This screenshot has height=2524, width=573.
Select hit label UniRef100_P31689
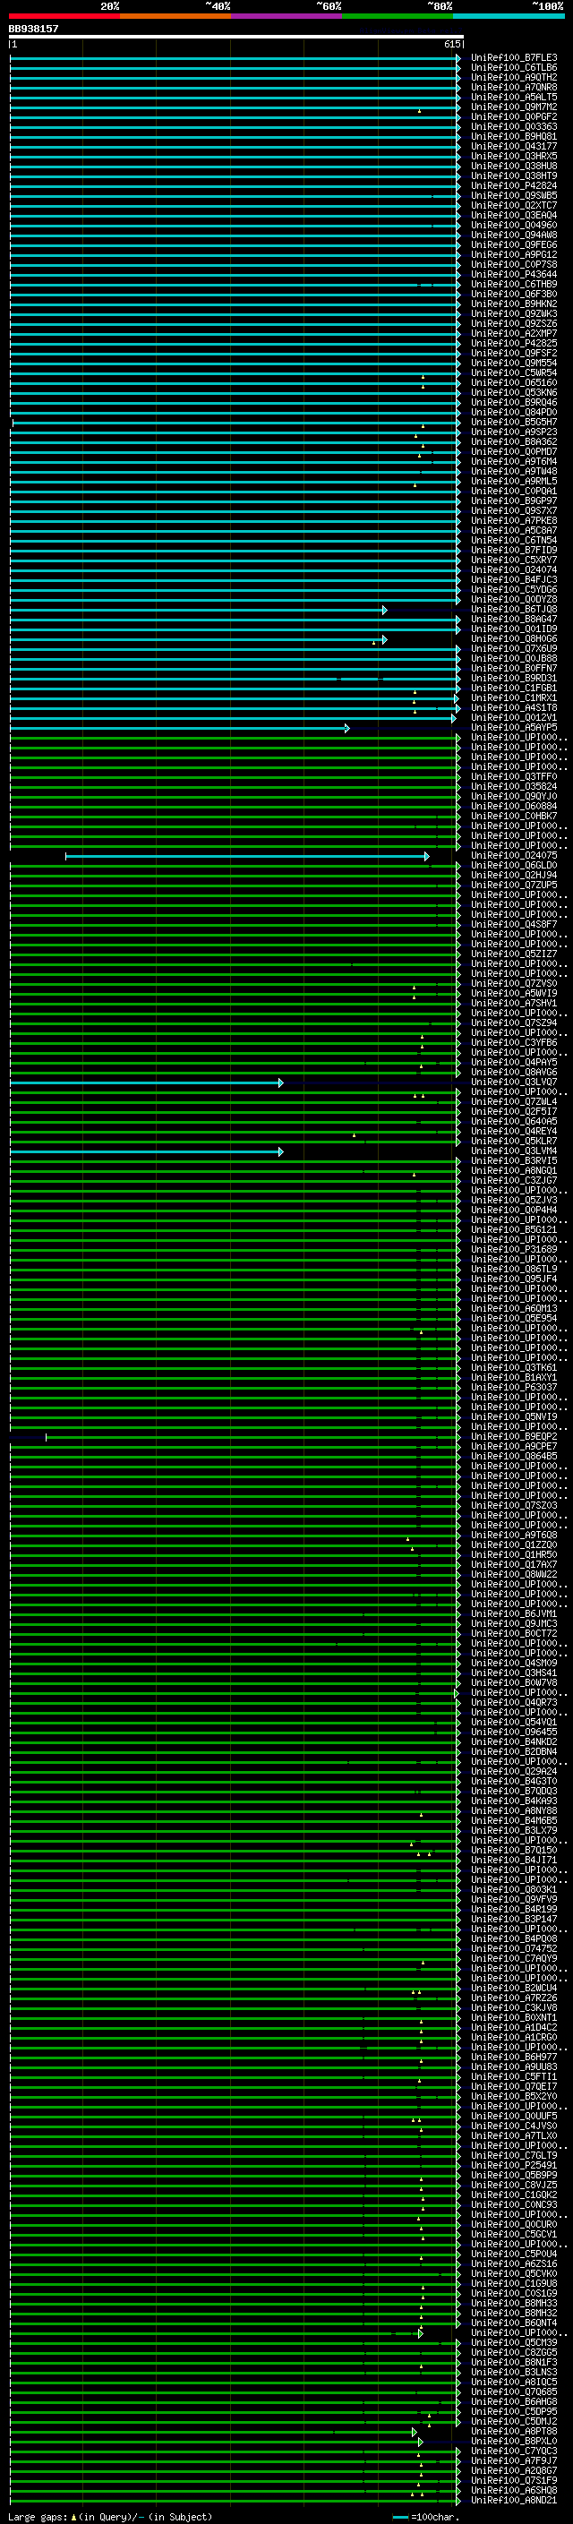pos(514,1249)
